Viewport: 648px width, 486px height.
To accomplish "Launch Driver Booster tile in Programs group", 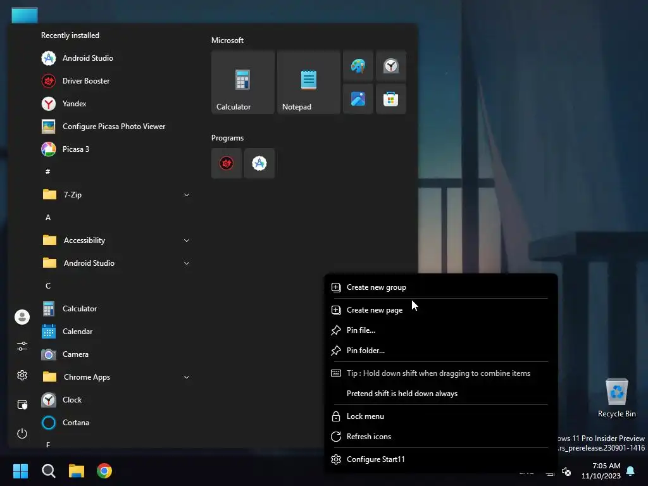I will click(x=227, y=163).
